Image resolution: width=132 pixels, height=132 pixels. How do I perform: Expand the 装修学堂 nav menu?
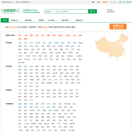click(x=29, y=21)
